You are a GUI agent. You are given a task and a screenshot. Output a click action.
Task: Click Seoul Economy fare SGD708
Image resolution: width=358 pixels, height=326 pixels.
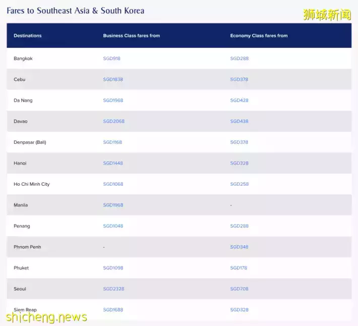coord(240,289)
